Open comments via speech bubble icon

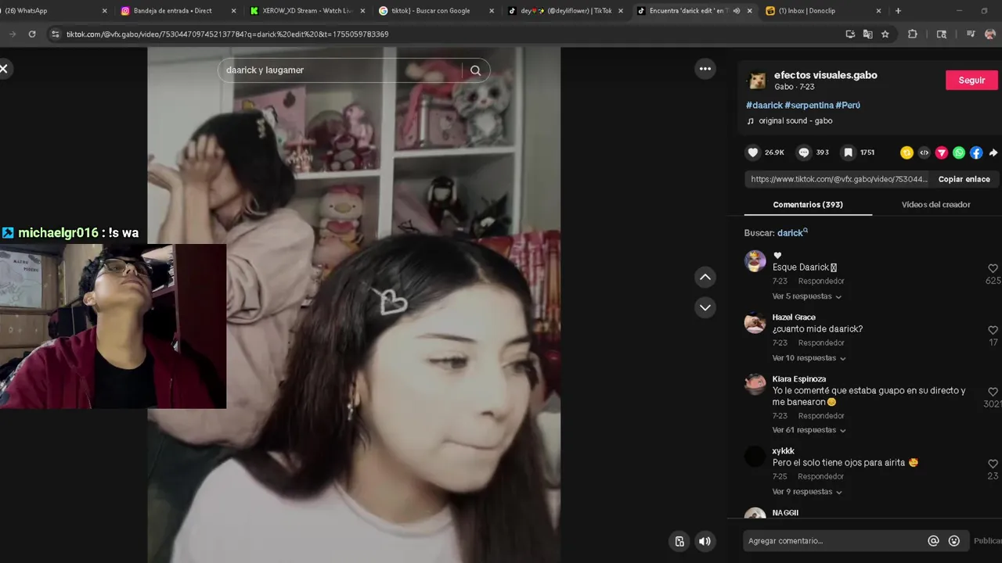(x=803, y=152)
